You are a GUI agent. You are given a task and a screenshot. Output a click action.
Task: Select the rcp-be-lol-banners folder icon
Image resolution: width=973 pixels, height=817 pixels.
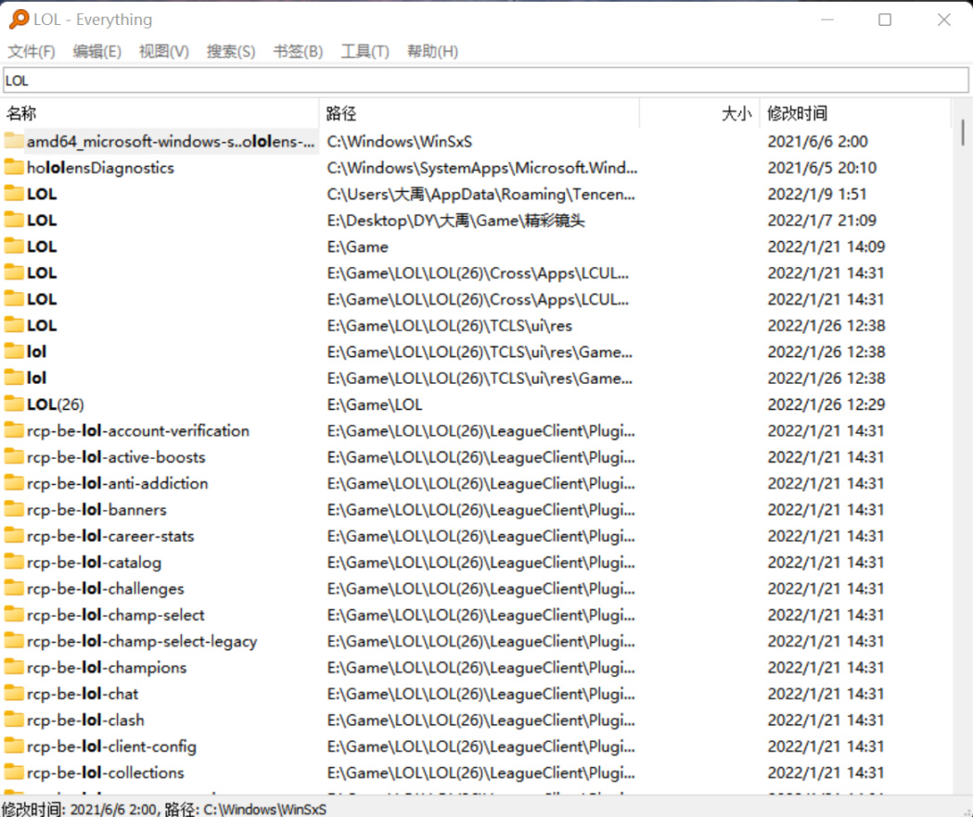click(x=14, y=509)
